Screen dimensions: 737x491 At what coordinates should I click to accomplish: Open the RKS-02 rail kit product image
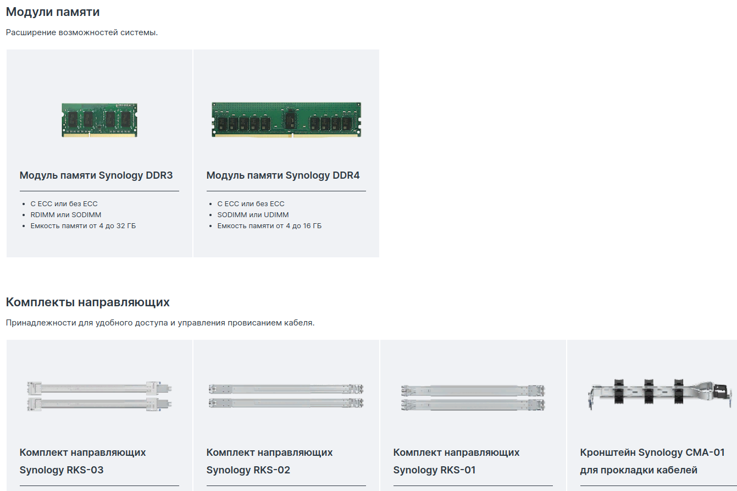click(x=286, y=396)
